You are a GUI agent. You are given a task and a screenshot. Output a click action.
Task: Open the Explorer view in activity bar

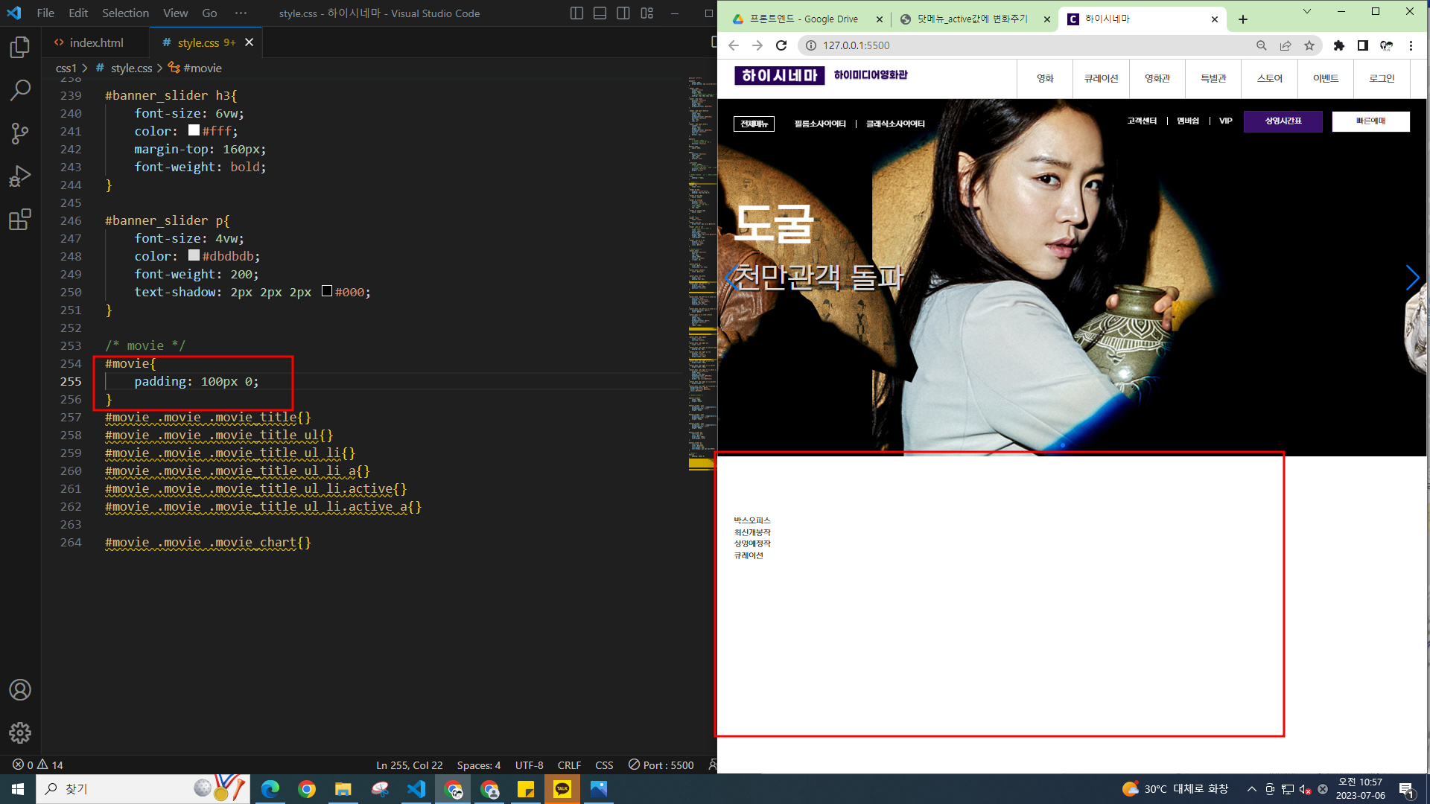[20, 48]
